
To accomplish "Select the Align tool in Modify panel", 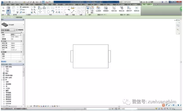I will pyautogui.click(x=40, y=8).
